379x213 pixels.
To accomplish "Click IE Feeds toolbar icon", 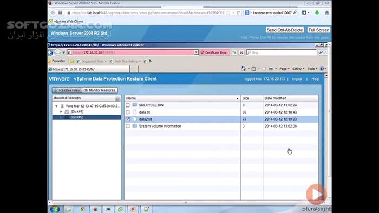I will (x=253, y=69).
